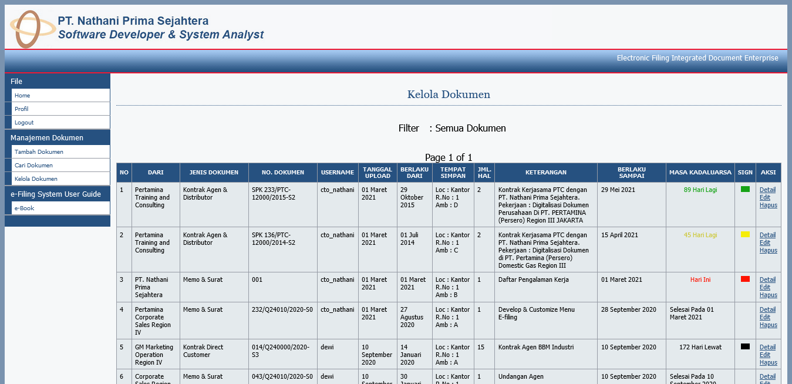Click the black sign swatch in row 5
792x384 pixels.
tap(745, 346)
